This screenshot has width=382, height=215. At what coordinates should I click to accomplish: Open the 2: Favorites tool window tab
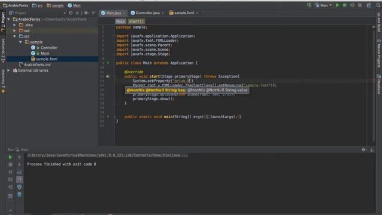[x=3, y=81]
